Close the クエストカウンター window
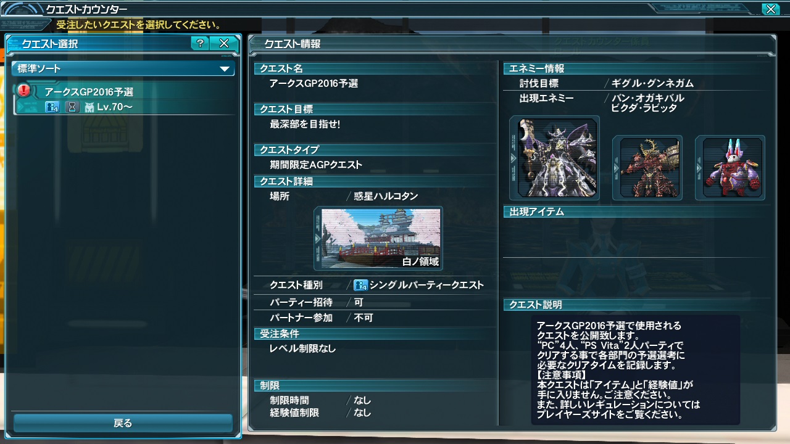 pos(770,9)
